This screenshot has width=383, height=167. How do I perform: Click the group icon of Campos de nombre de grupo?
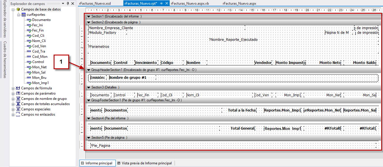click(x=18, y=99)
